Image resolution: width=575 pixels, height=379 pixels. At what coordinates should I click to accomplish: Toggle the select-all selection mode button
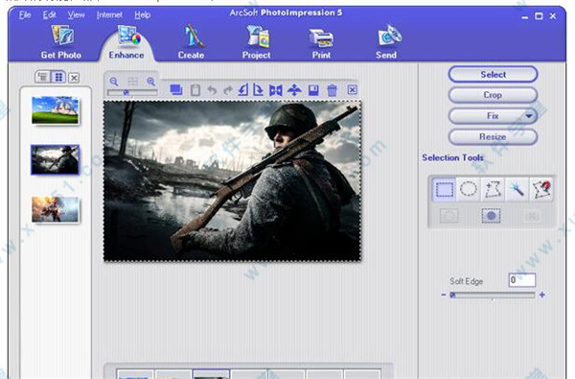pos(491,216)
